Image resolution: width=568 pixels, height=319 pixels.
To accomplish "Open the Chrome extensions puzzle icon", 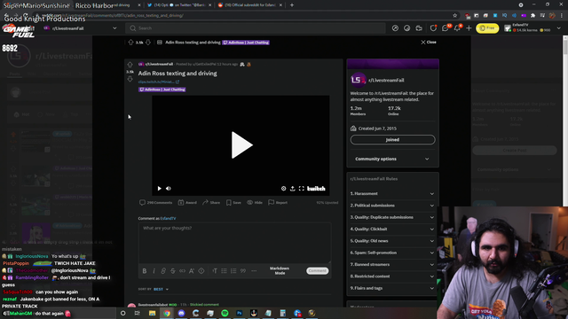I will coord(532,16).
